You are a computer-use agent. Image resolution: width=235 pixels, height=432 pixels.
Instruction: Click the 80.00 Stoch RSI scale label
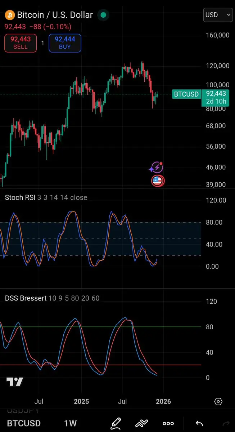coord(214,222)
